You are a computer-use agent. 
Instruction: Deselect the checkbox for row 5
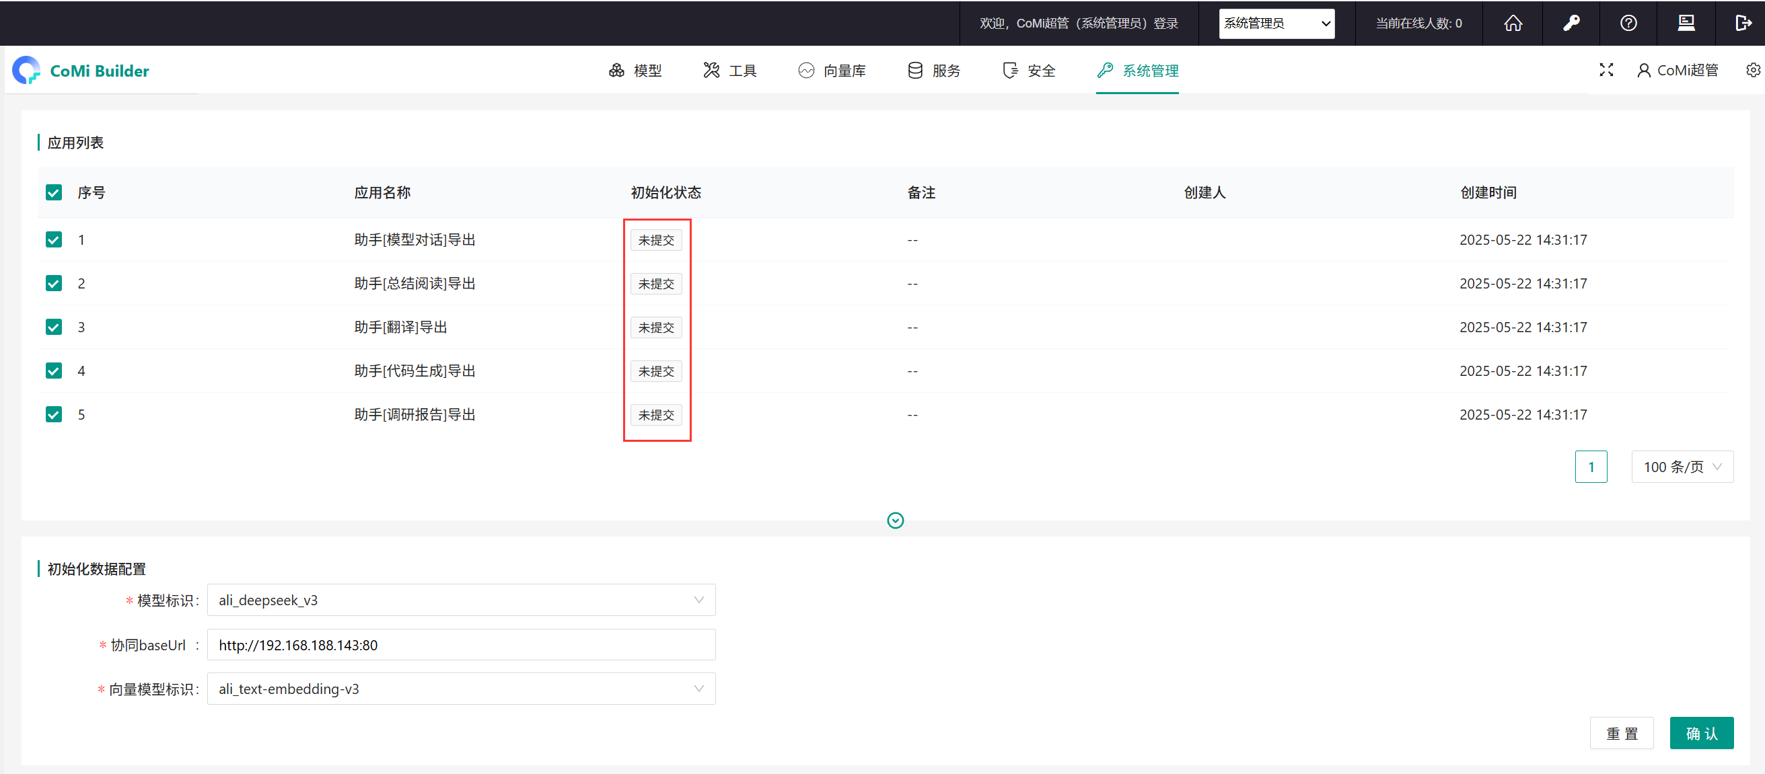coord(53,414)
